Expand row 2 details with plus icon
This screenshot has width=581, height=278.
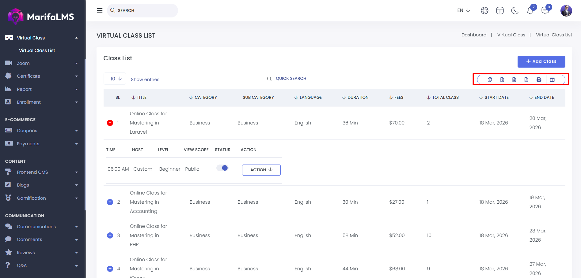coord(110,202)
